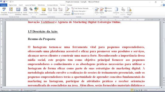The height and width of the screenshot is (92, 165).
Task: Open Word Help question mark
Action: (x=164, y=5)
